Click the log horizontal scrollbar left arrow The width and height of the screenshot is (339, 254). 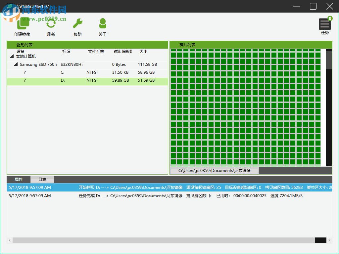tap(10, 240)
